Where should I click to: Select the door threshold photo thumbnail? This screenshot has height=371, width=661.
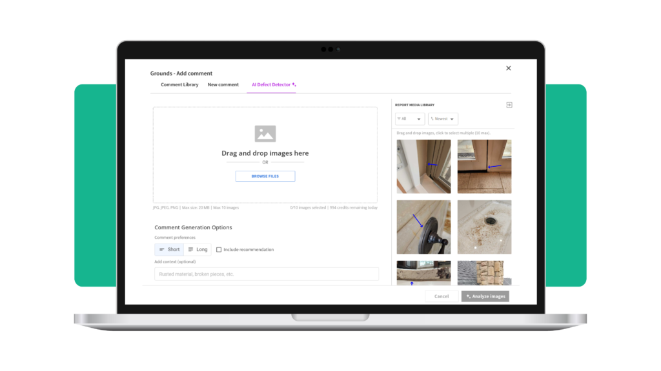[484, 166]
